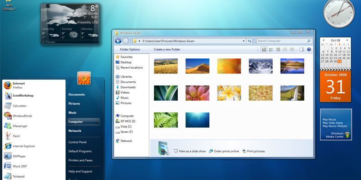Select the desert sand dune wallpaper thumbnail
The height and width of the screenshot is (180, 361).
pyautogui.click(x=197, y=66)
